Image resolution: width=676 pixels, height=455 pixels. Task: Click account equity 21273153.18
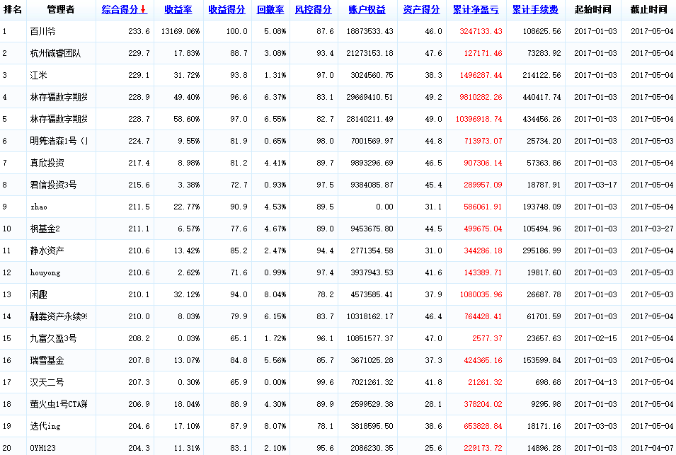(370, 54)
